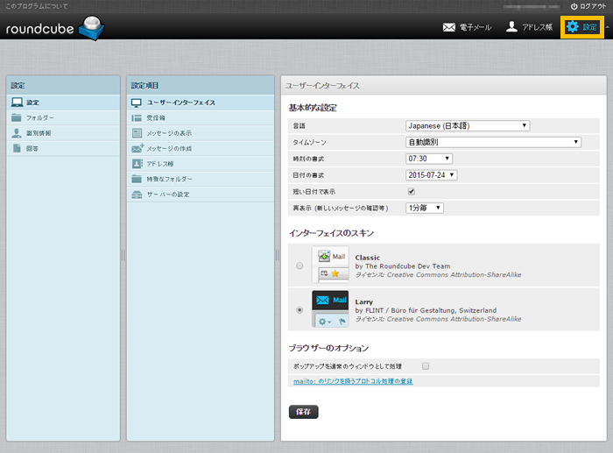Click the Larry skin thumbnail image
The height and width of the screenshot is (453, 613).
coord(330,309)
